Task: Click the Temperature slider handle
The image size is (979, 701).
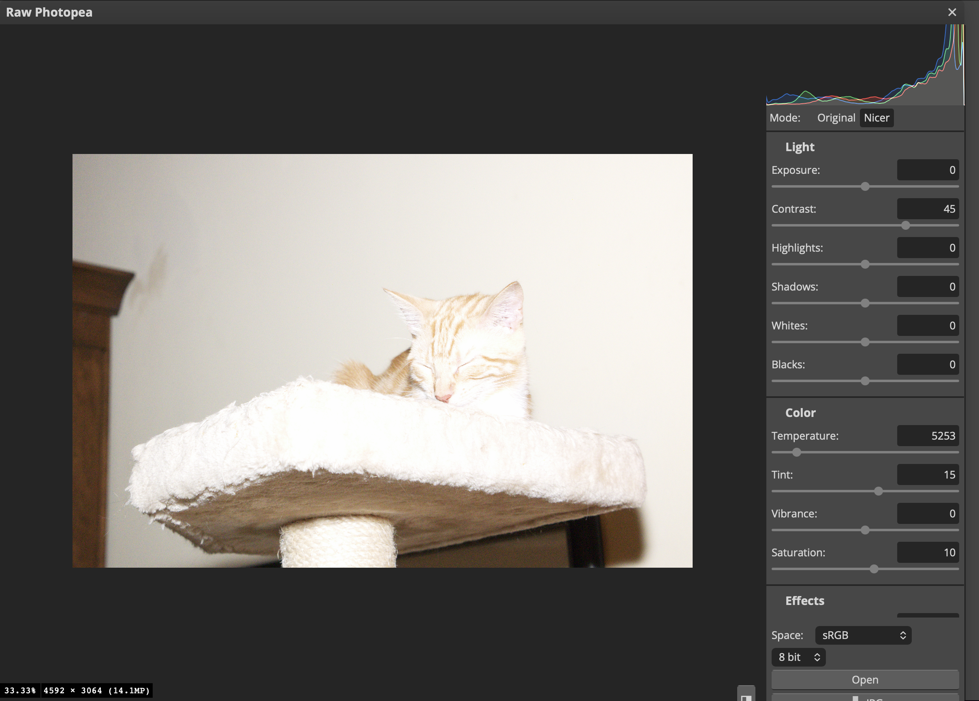Action: (797, 452)
